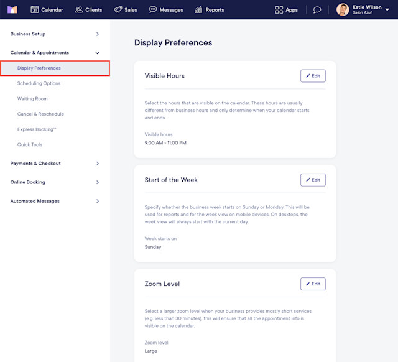Open Waiting Room settings

click(32, 99)
